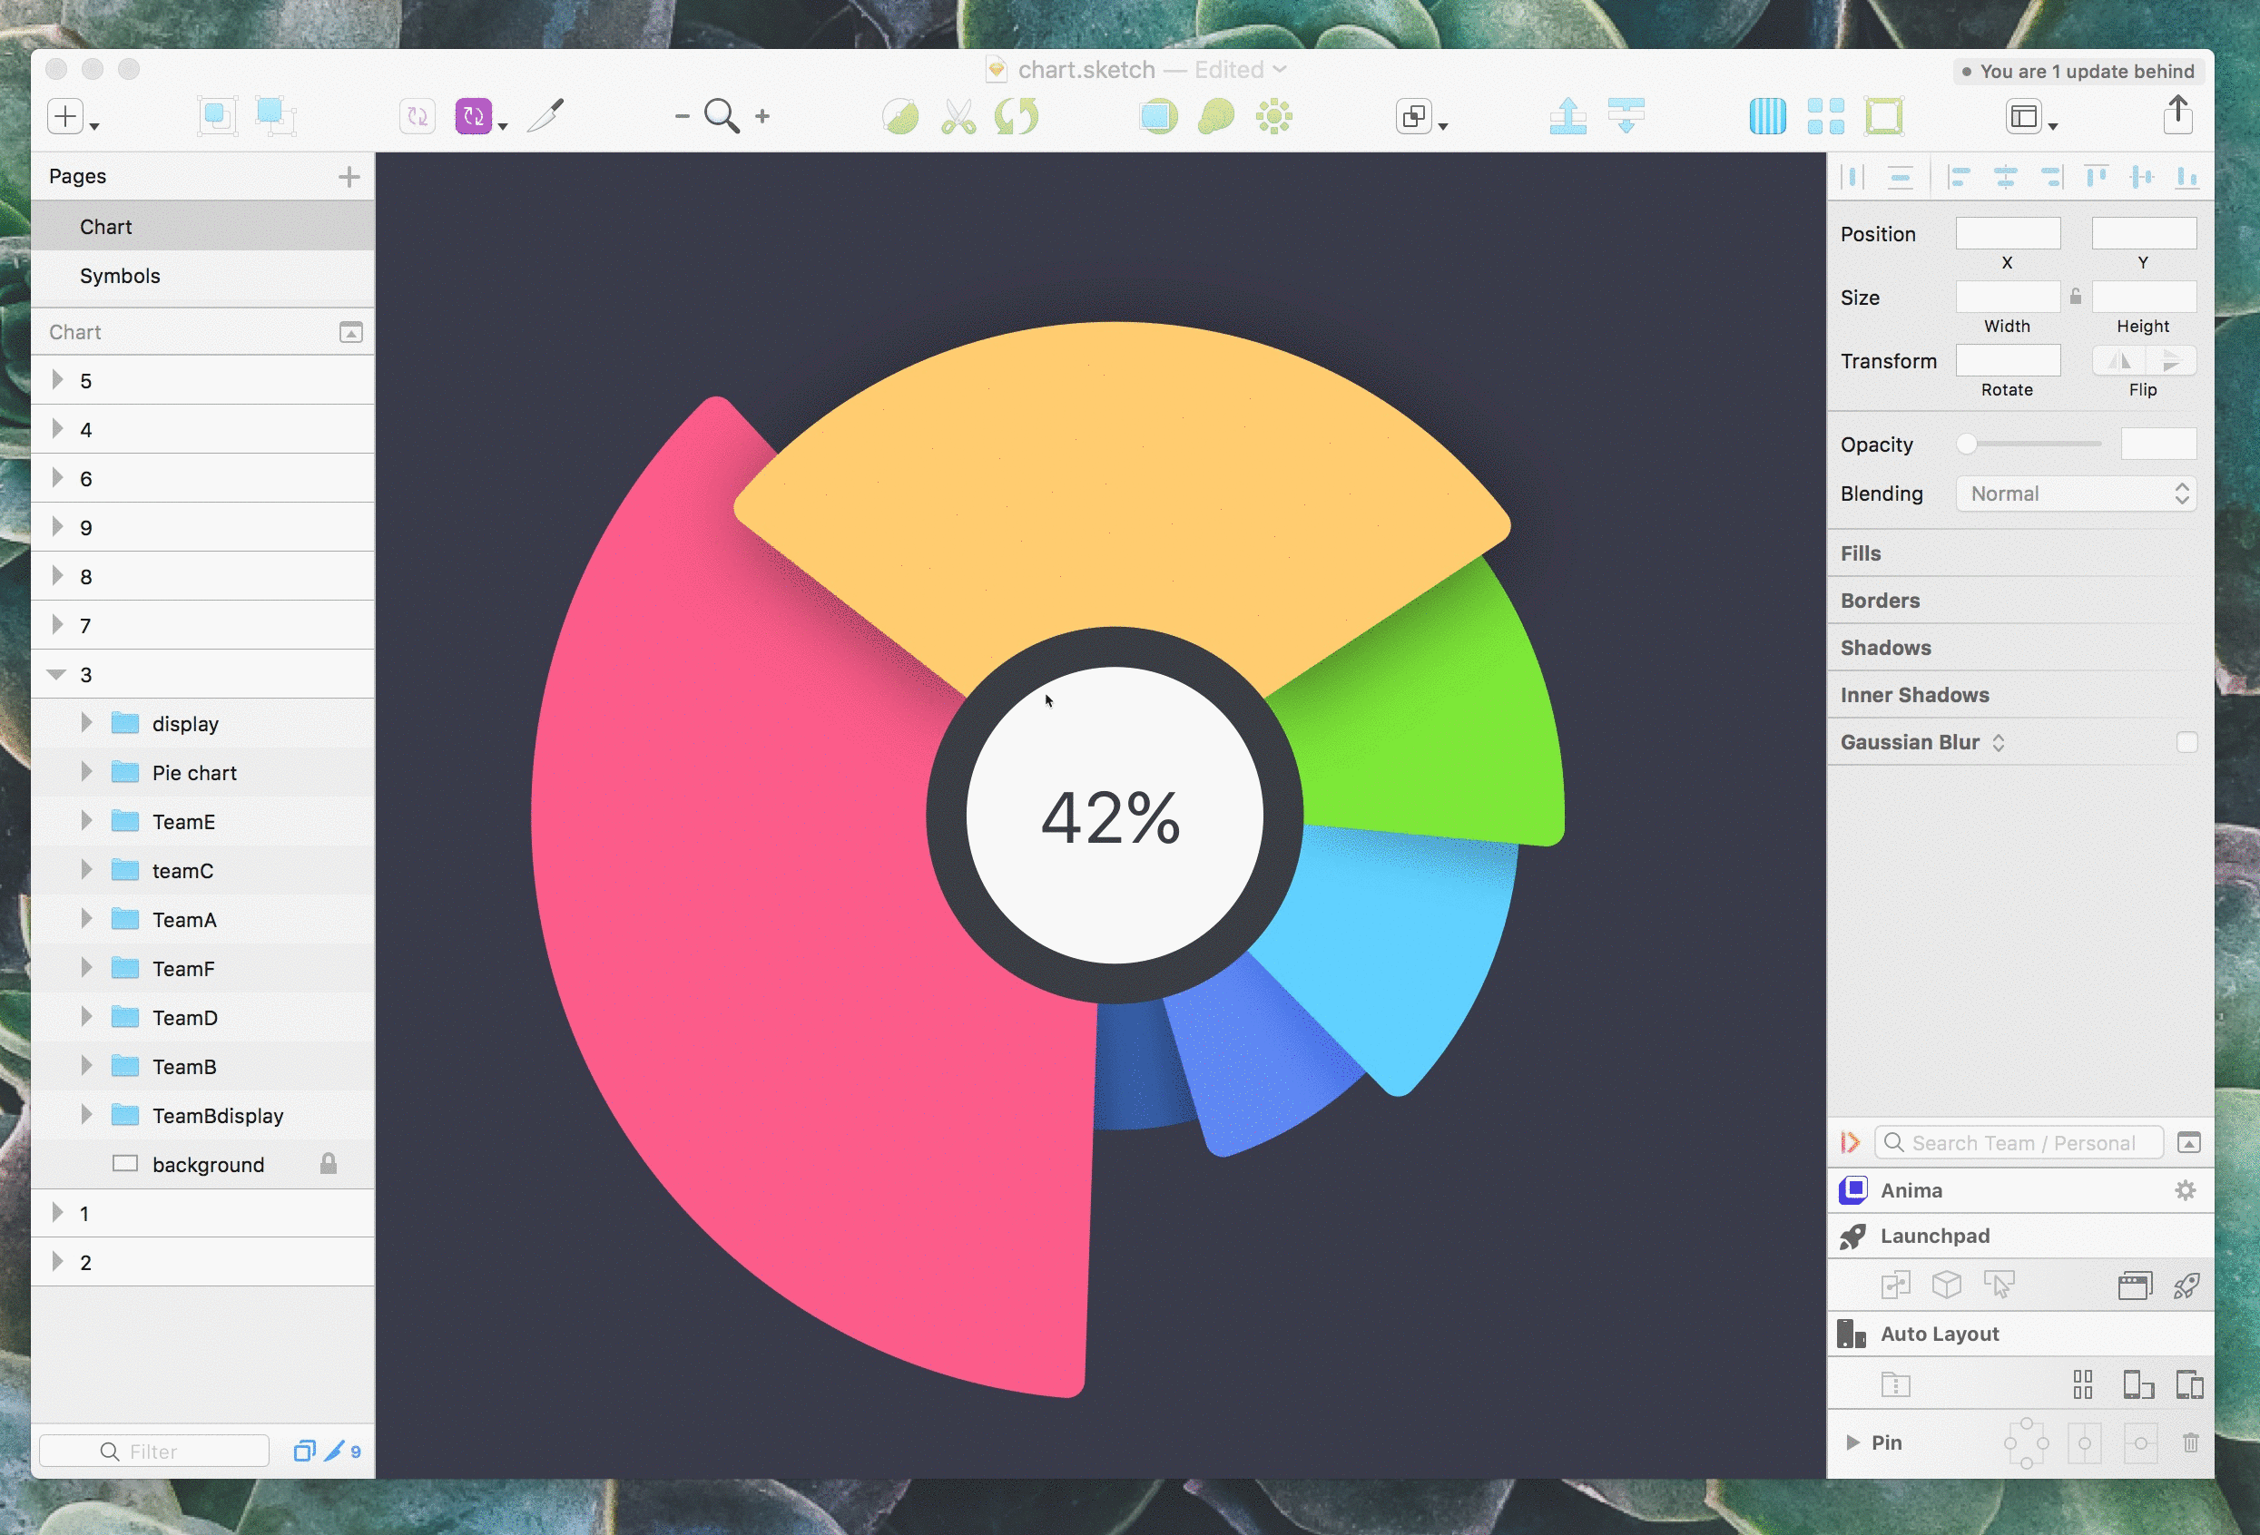This screenshot has height=1535, width=2260.
Task: Click the layer Filter search field
Action: pyautogui.click(x=153, y=1452)
